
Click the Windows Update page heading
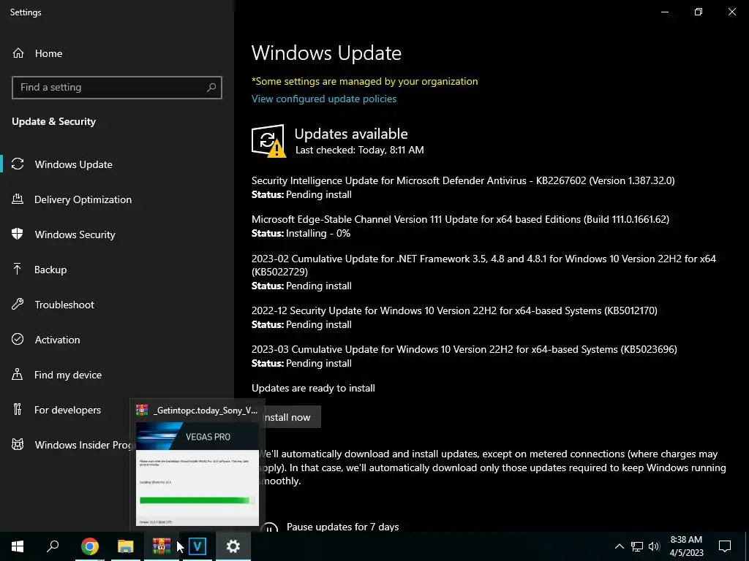[x=326, y=53]
